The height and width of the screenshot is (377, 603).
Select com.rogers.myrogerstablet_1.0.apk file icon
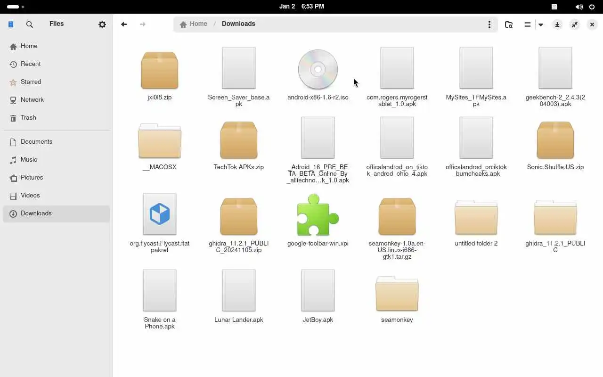pyautogui.click(x=397, y=68)
